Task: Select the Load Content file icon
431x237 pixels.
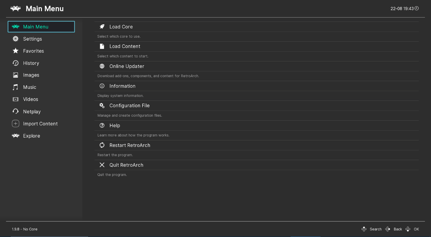Action: click(102, 46)
